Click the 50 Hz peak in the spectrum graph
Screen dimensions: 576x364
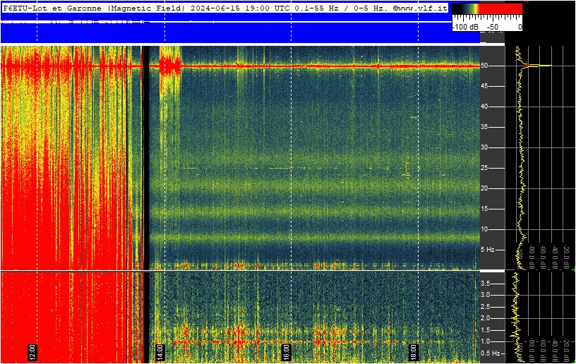[x=540, y=66]
